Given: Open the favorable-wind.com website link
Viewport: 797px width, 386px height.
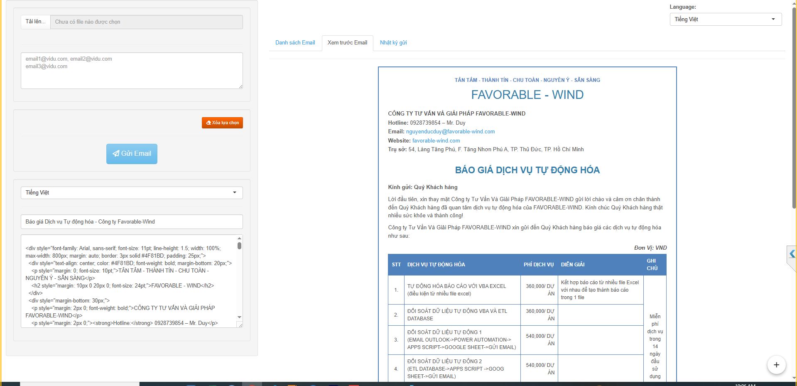Looking at the screenshot, I should (x=436, y=141).
